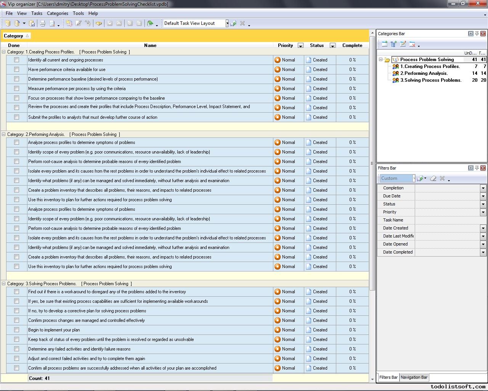Sort by the Name column header
488x391 pixels.
click(150, 45)
